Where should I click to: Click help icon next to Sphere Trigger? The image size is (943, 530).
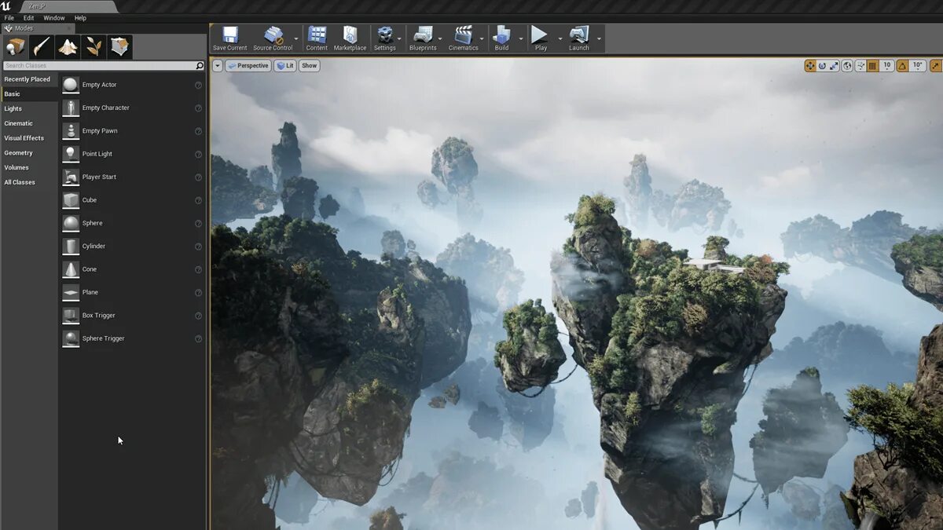click(198, 338)
